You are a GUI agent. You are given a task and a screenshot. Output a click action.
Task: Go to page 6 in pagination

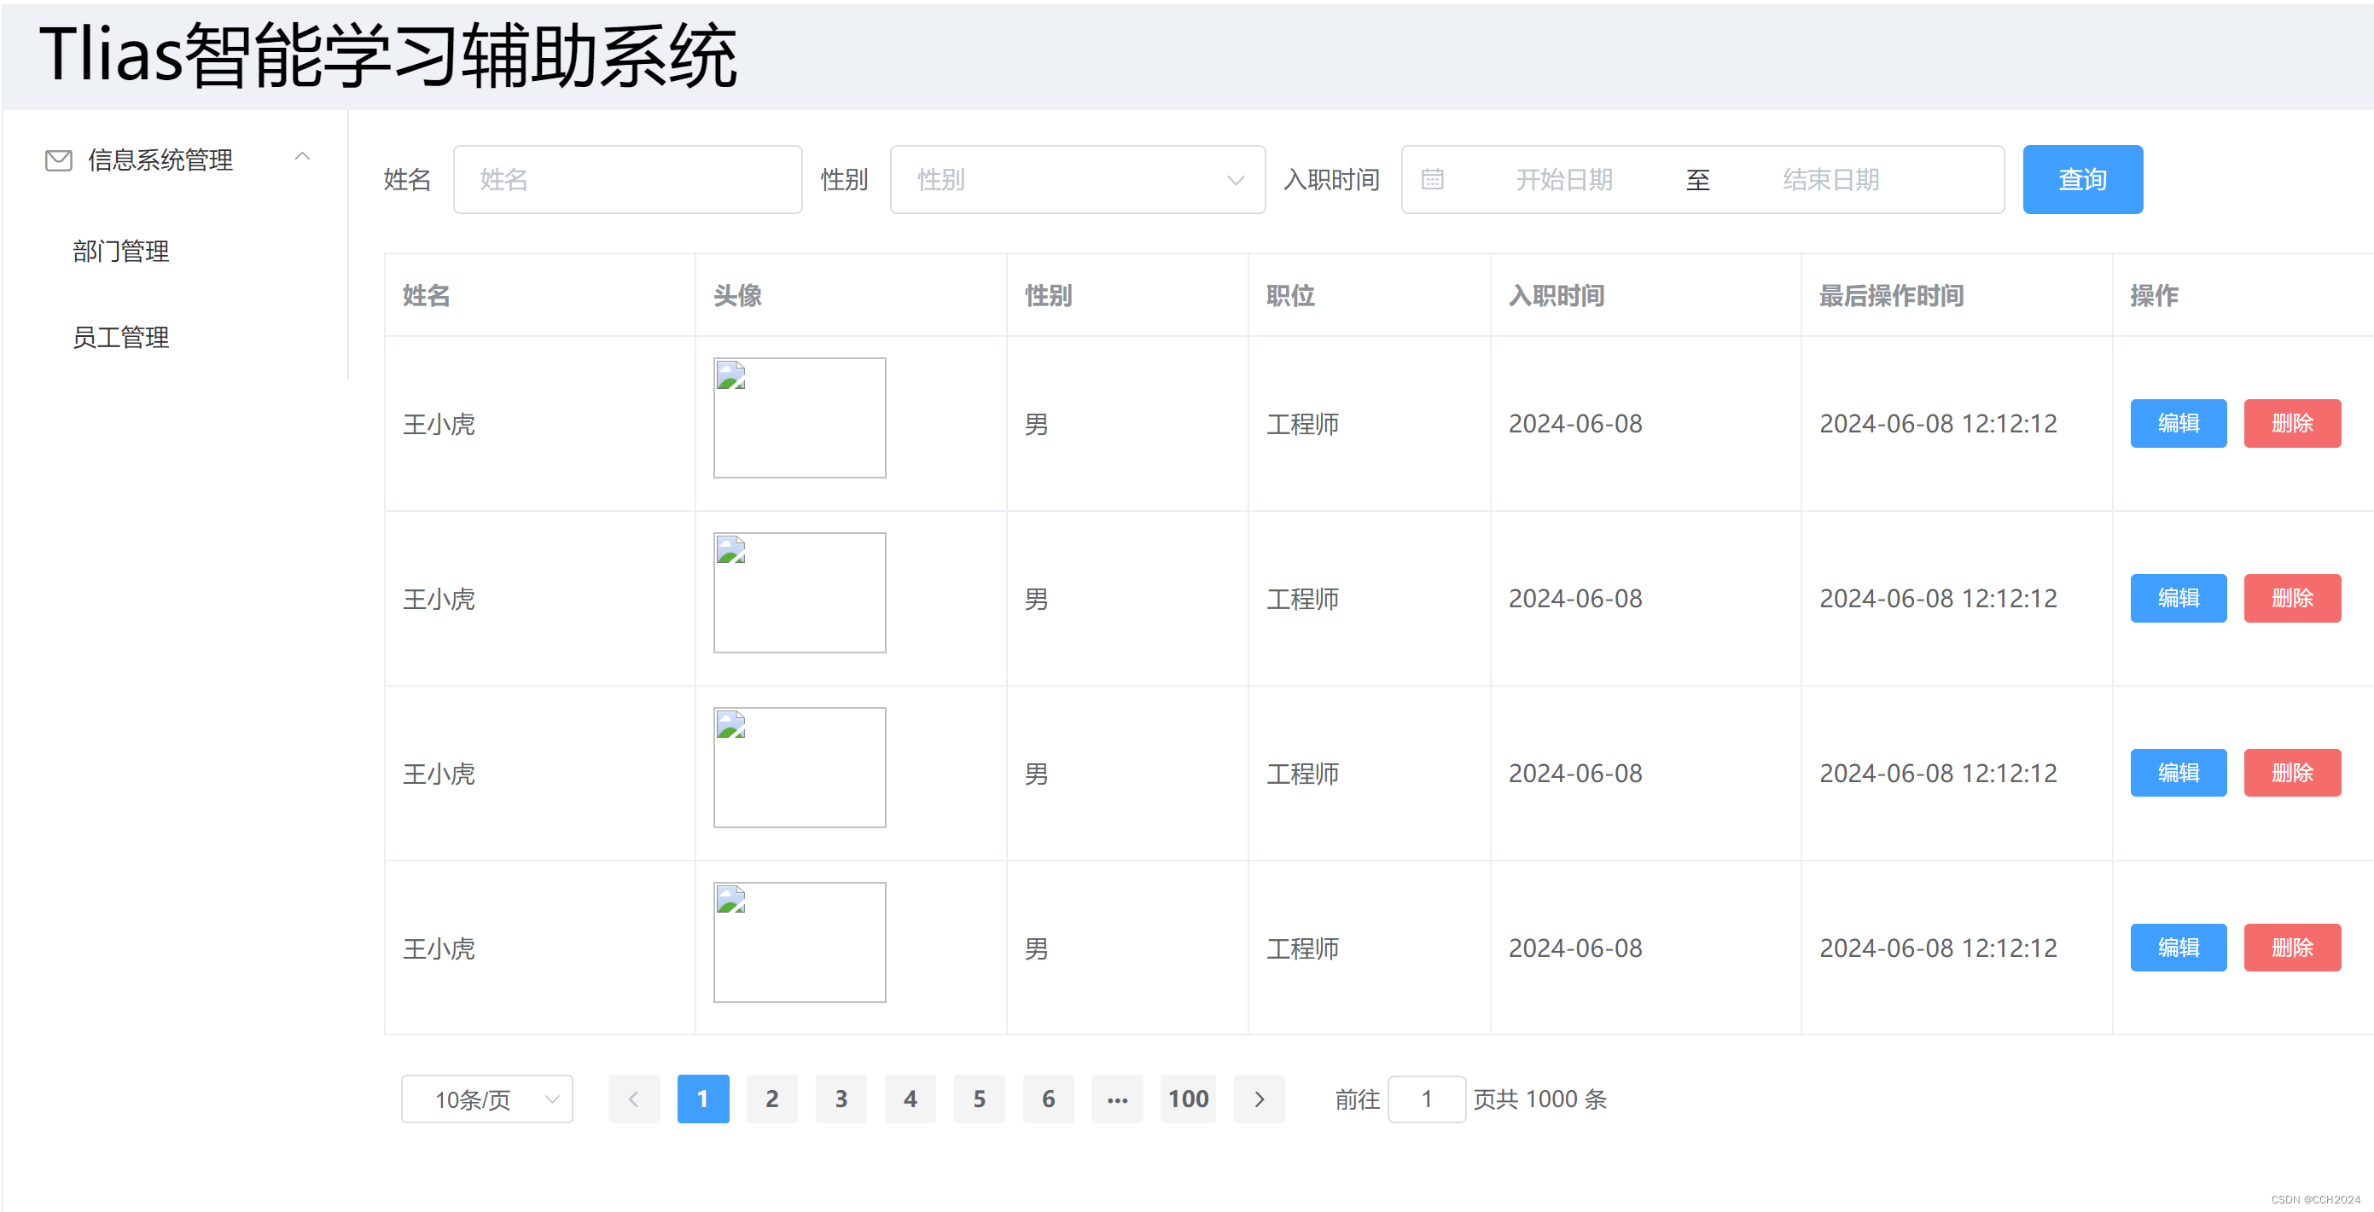[1049, 1099]
